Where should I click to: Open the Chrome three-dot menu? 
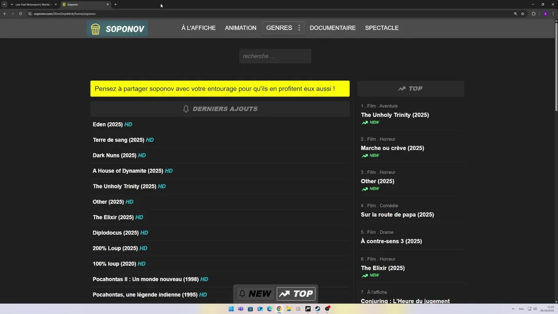coord(553,14)
